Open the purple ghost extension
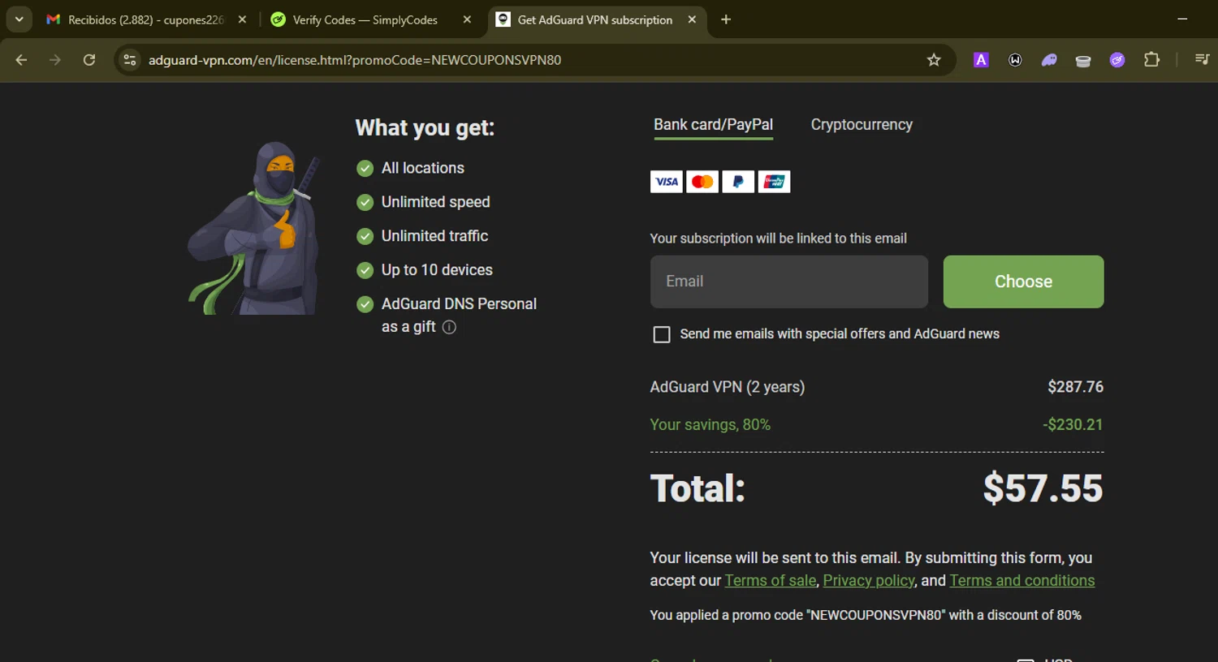The width and height of the screenshot is (1218, 662). click(1049, 60)
